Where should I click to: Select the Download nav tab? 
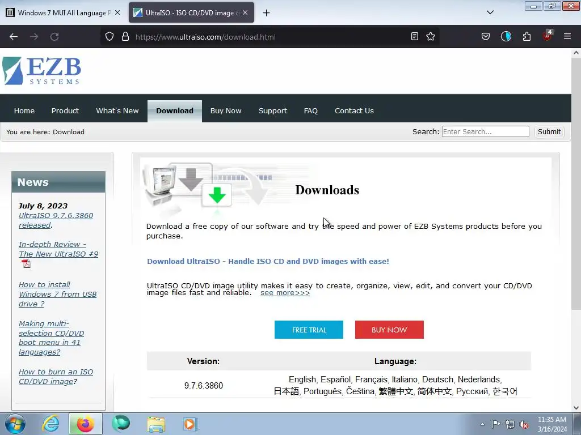tap(175, 111)
